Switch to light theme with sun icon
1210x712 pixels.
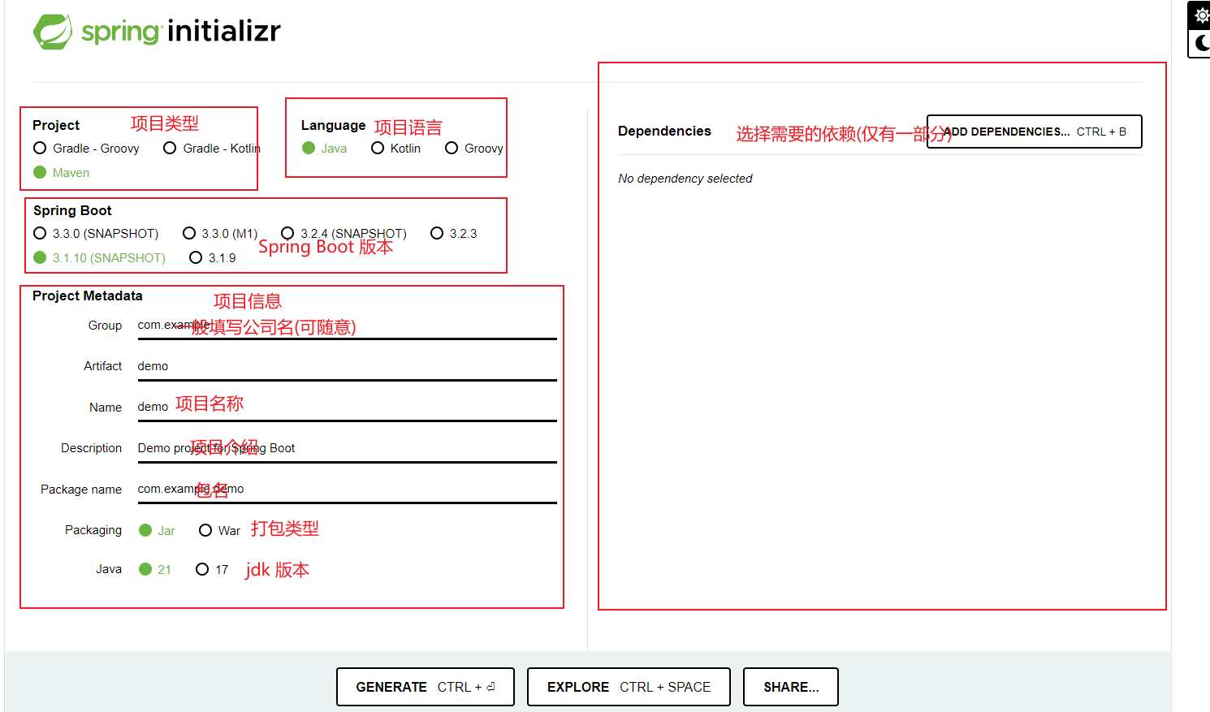[x=1201, y=15]
